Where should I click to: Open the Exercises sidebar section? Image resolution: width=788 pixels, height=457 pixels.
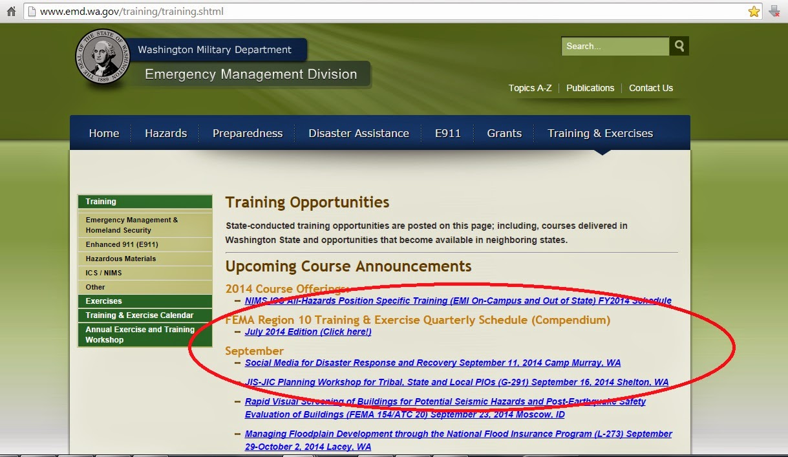click(x=145, y=301)
